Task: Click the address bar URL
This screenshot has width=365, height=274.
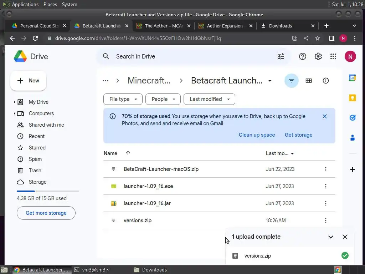Action: (138, 38)
